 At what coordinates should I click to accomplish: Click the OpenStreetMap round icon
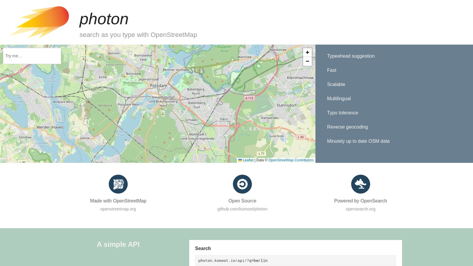click(118, 184)
